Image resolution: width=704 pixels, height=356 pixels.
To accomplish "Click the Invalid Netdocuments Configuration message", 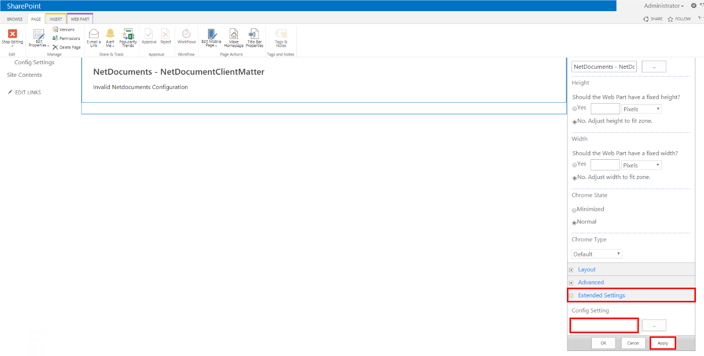I will point(141,87).
